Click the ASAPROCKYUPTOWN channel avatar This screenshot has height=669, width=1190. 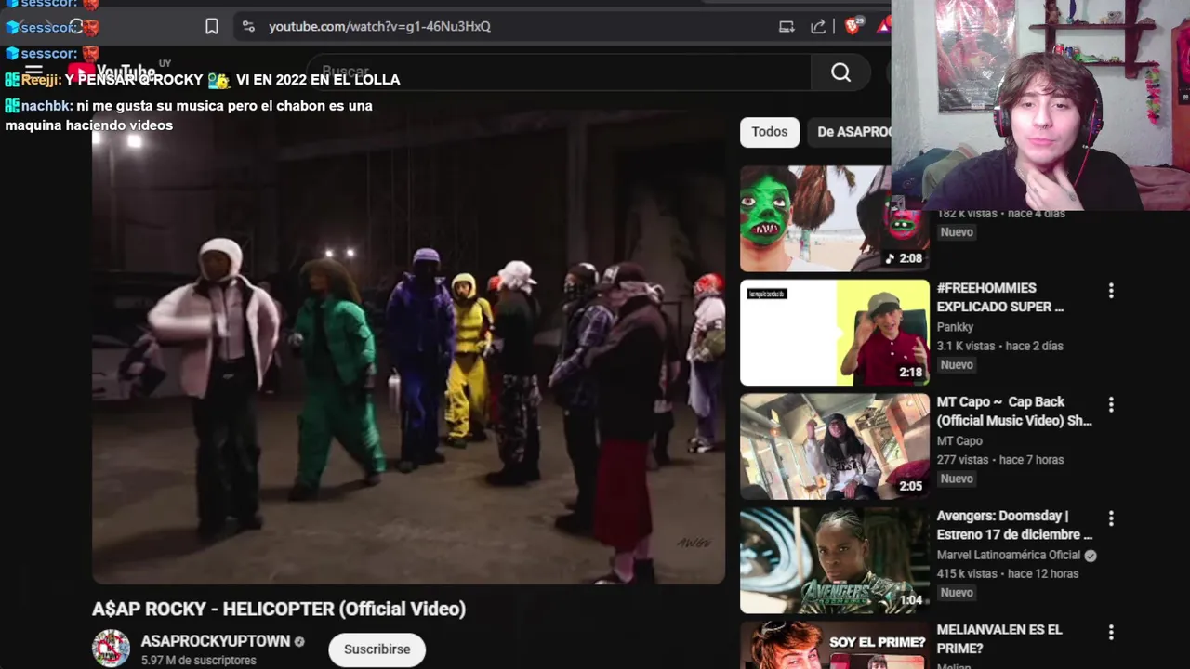coord(111,649)
